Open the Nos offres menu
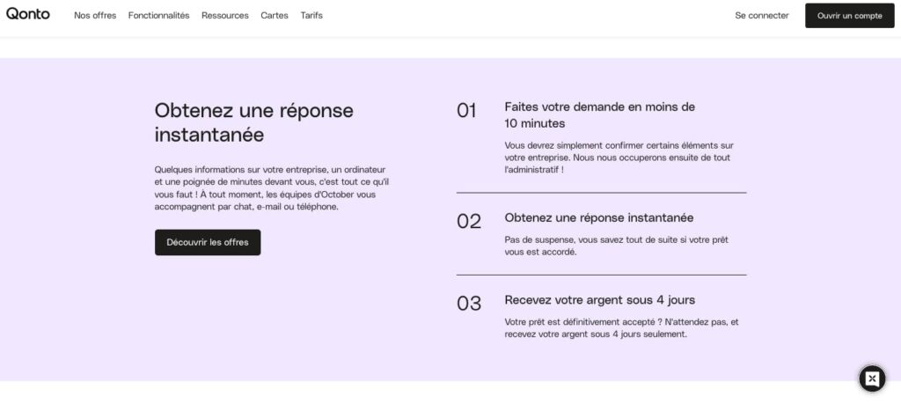The width and height of the screenshot is (901, 404). coord(95,16)
